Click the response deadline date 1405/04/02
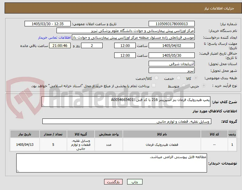Screen dimensions: 242x190 (x=171, y=45)
